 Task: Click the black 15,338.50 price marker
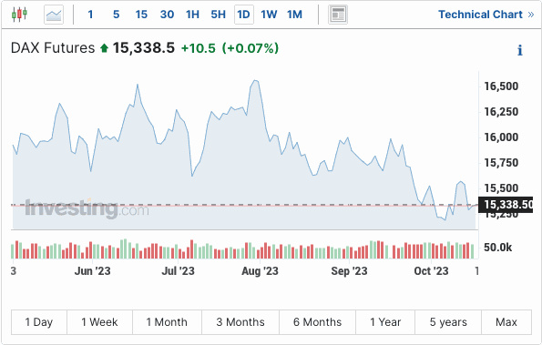[506, 205]
